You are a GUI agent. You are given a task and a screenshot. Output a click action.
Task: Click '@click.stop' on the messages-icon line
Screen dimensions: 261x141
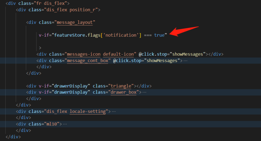tap(153, 54)
